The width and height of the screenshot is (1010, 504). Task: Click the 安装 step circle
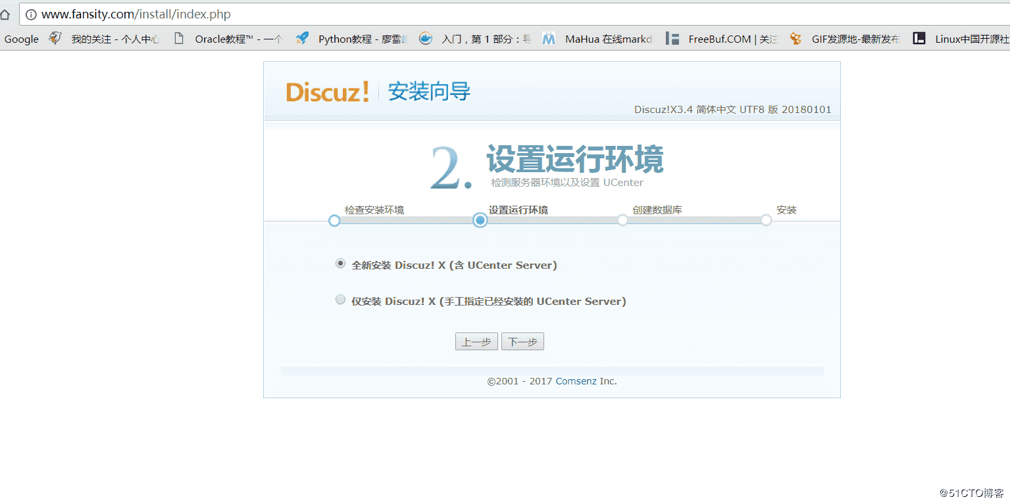766,221
